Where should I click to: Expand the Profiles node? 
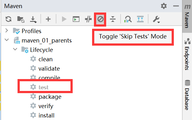pyautogui.click(x=7, y=31)
